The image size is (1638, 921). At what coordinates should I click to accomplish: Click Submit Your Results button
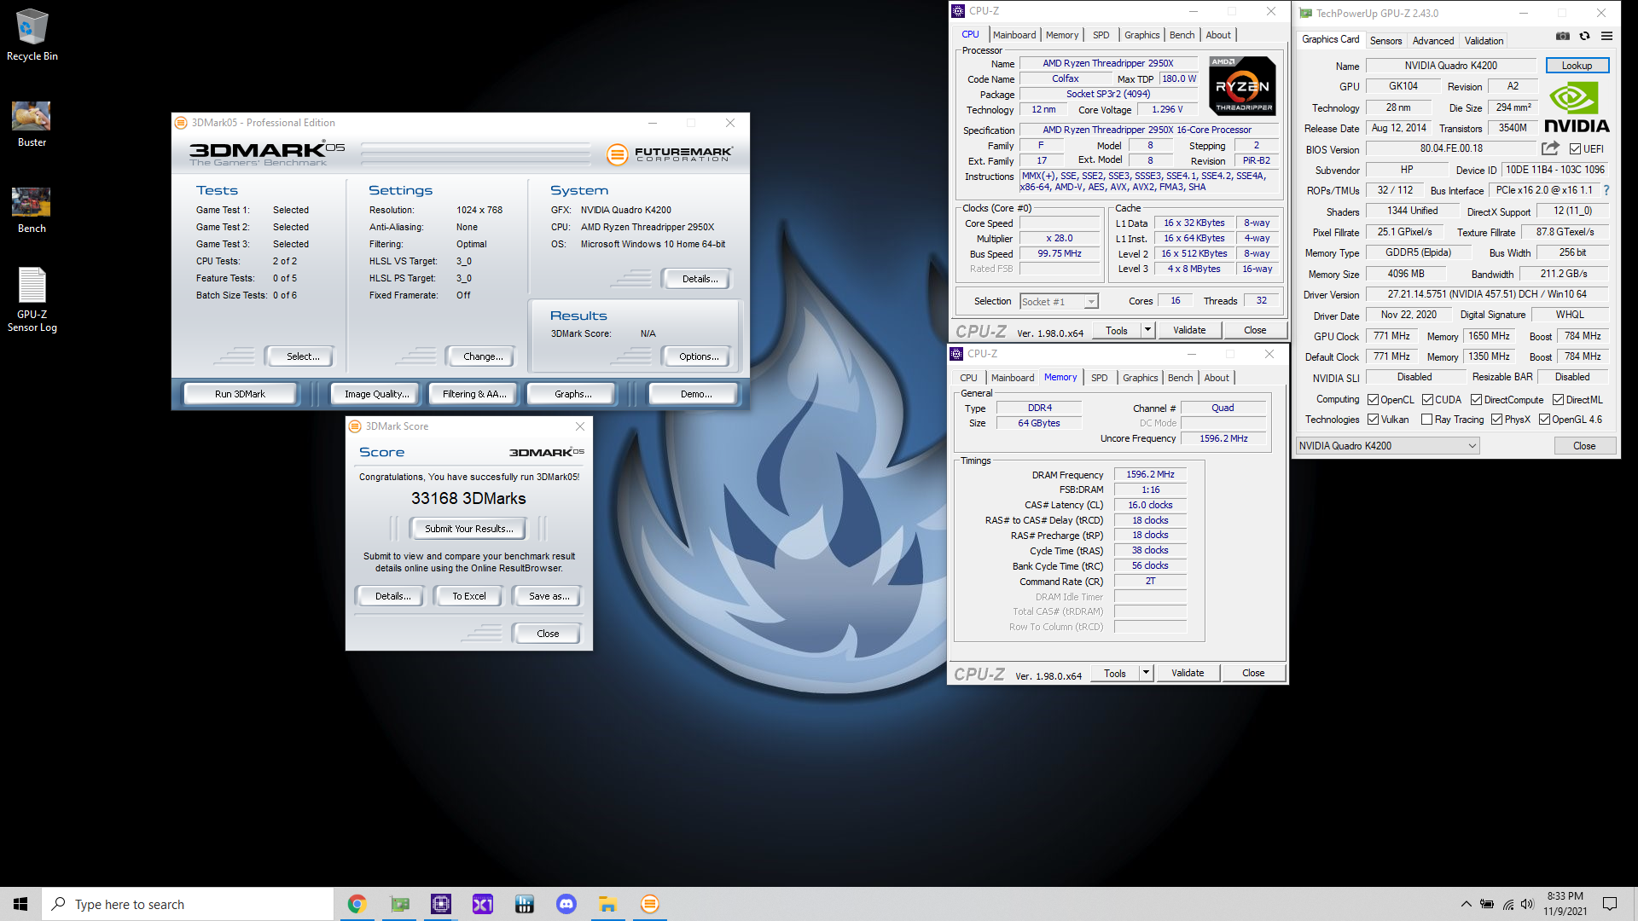click(469, 529)
